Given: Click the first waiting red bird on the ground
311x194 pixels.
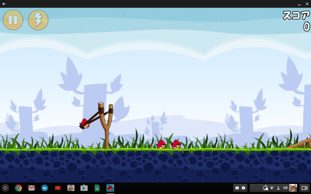Looking at the screenshot, I should (x=161, y=144).
